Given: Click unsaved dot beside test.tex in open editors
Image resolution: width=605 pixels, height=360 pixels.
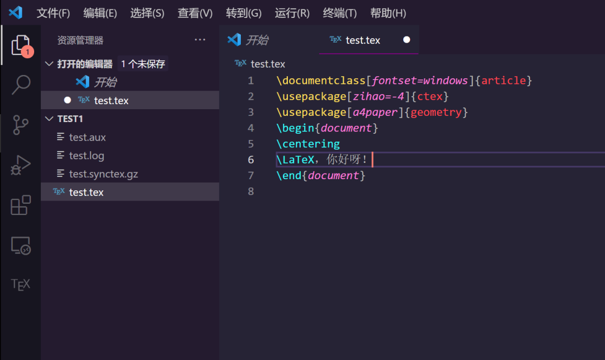Looking at the screenshot, I should pyautogui.click(x=68, y=100).
